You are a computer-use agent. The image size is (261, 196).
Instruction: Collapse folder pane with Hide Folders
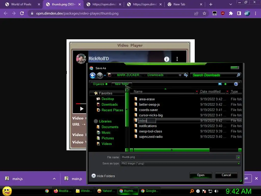pos(103,176)
